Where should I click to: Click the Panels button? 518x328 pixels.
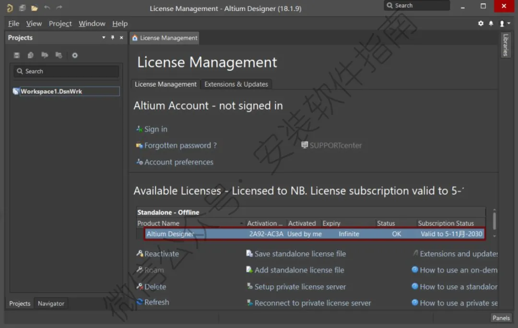point(501,318)
